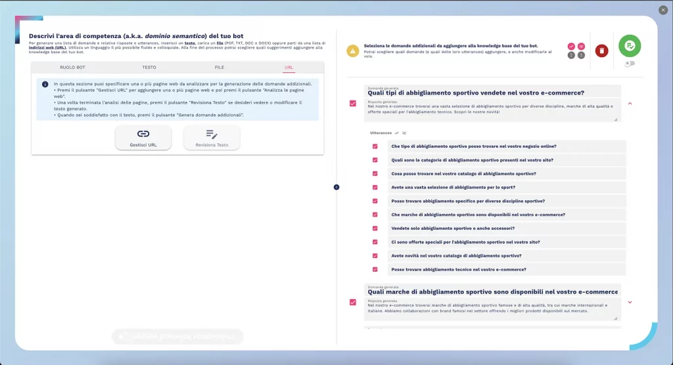Edit question field 'Quali tipi di abbigliamento sportivo'
673x365 pixels.
492,91
